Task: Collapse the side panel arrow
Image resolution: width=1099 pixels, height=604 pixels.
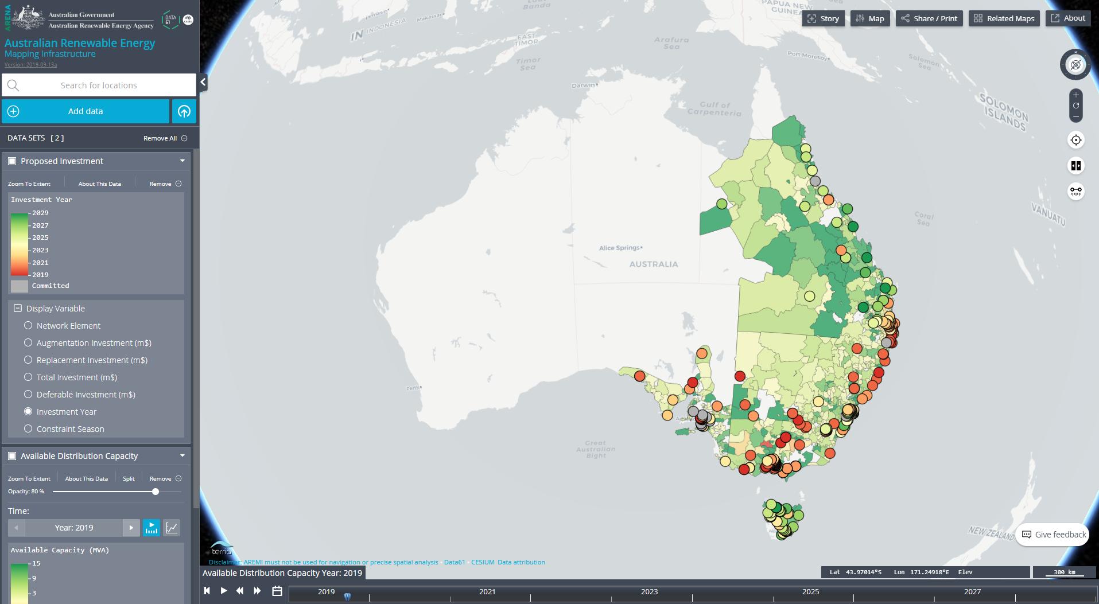Action: [x=203, y=82]
